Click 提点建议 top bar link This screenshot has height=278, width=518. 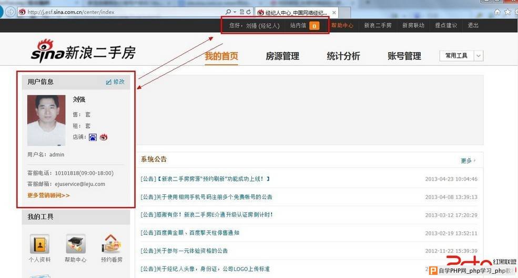point(446,25)
